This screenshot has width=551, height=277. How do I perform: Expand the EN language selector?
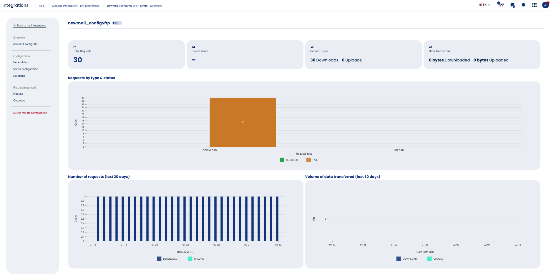[x=484, y=5]
